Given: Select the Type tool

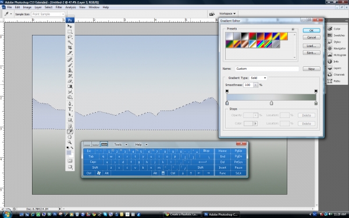Looking at the screenshot, I should coord(70,109).
